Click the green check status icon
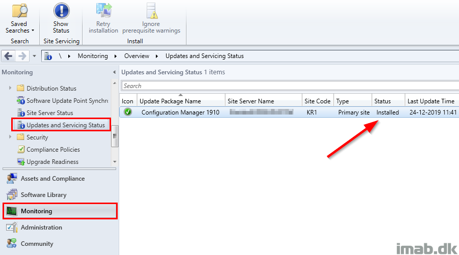 [128, 112]
